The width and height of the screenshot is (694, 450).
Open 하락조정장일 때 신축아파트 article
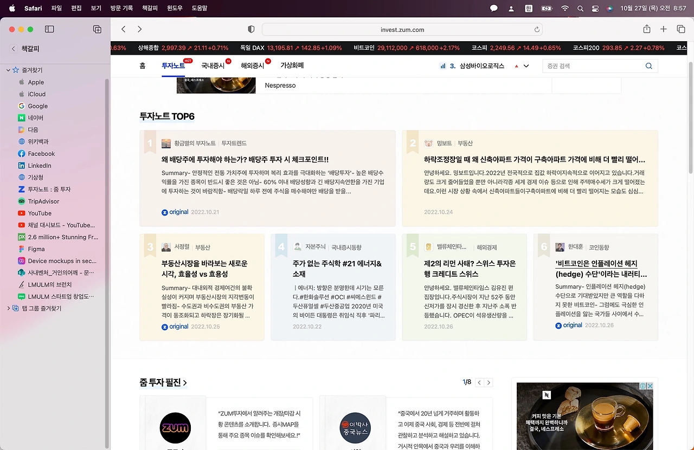coord(535,160)
